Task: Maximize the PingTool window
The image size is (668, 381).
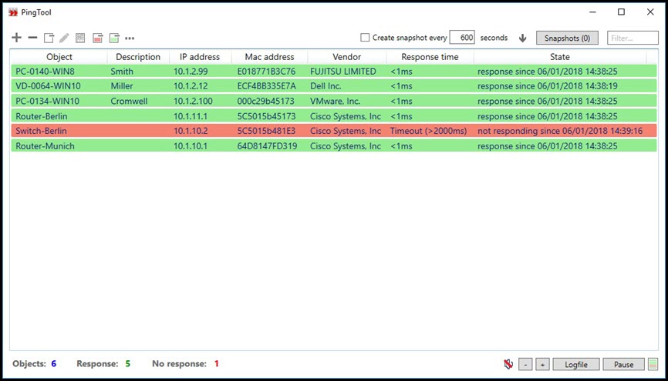Action: pyautogui.click(x=621, y=12)
